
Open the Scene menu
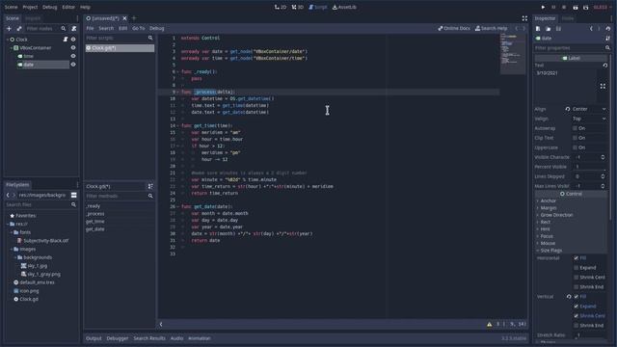[11, 7]
